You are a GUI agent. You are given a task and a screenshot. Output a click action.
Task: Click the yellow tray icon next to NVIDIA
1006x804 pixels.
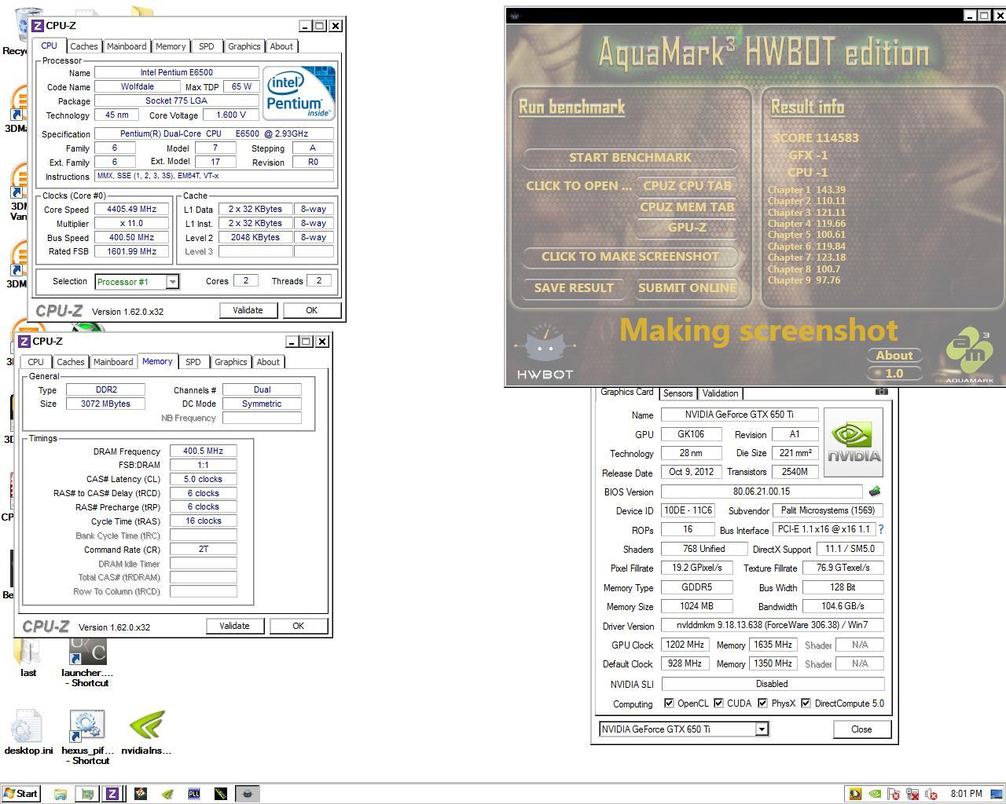click(x=855, y=794)
